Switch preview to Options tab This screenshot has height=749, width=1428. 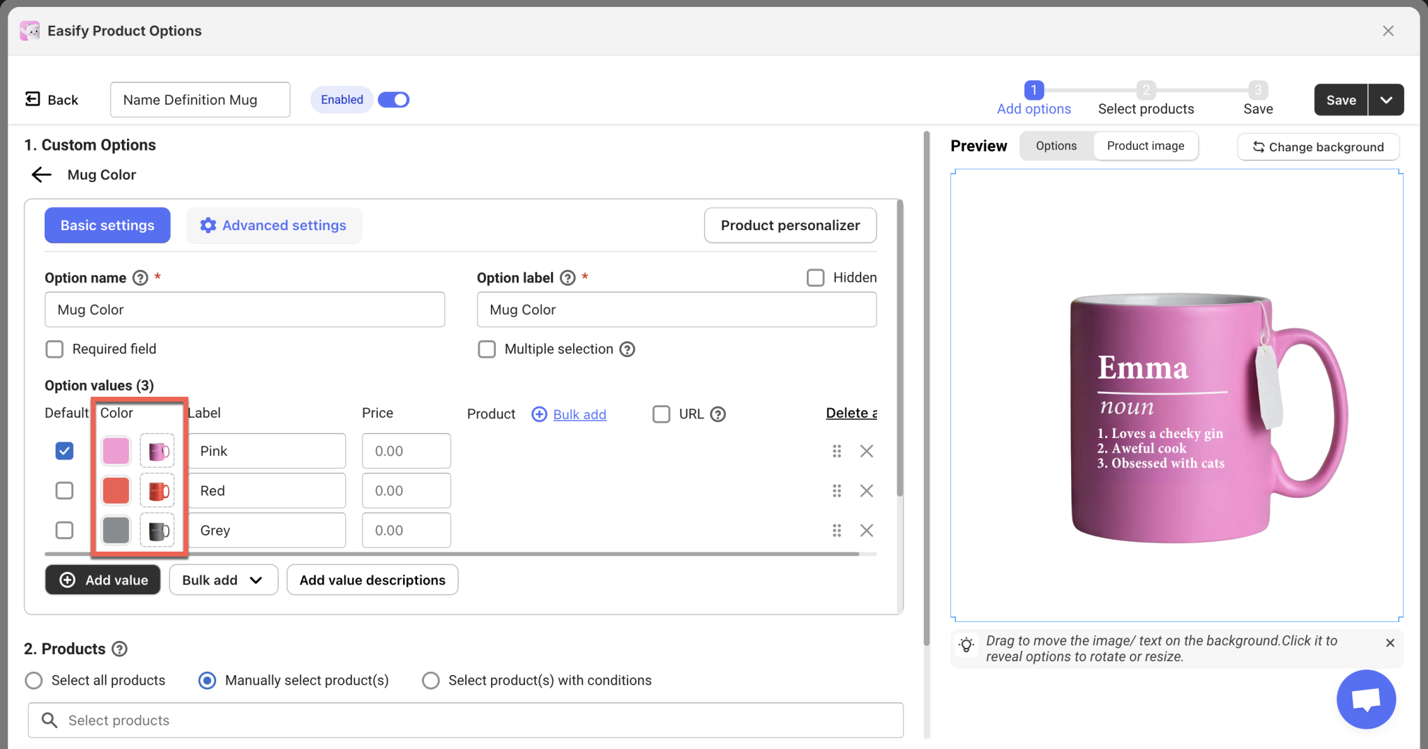(1056, 146)
